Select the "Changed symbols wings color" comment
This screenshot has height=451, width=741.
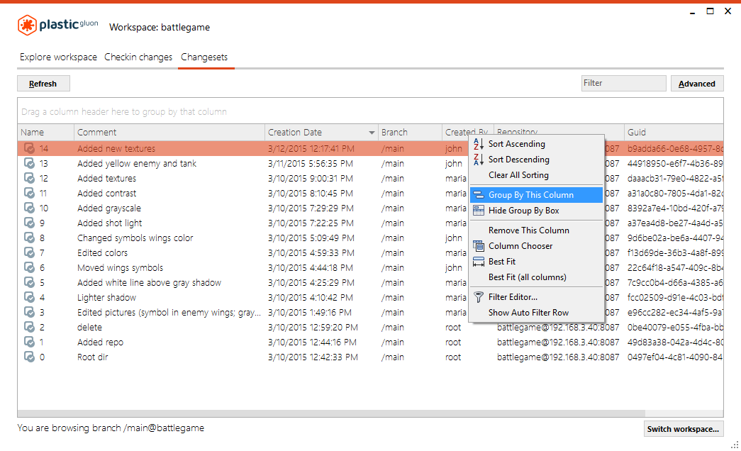135,238
